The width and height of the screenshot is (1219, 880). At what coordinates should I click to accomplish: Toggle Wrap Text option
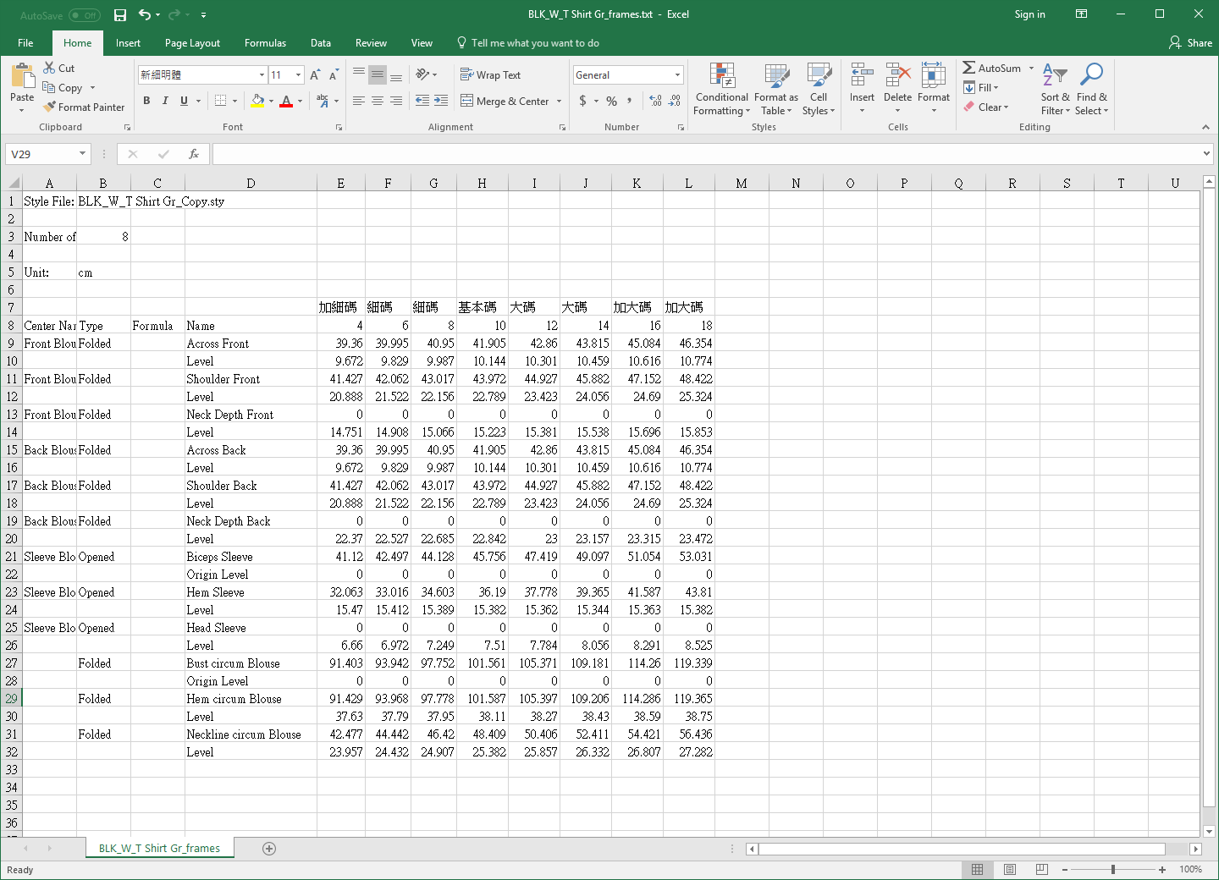click(x=490, y=75)
